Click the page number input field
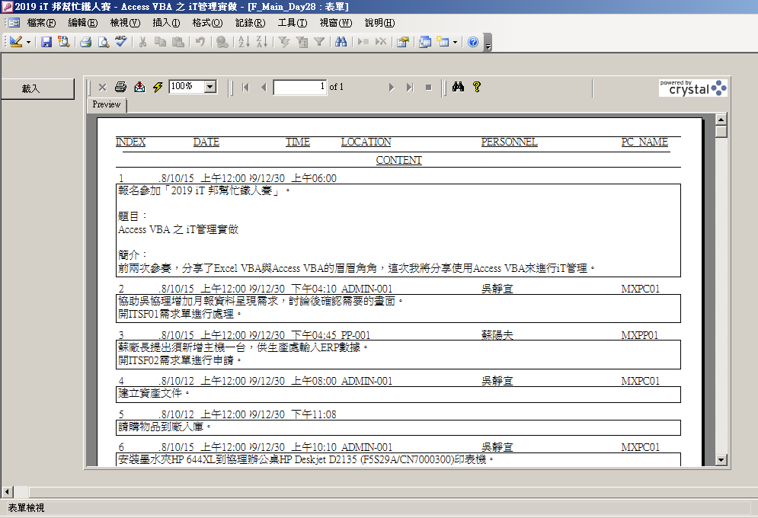This screenshot has height=518, width=758. point(299,87)
